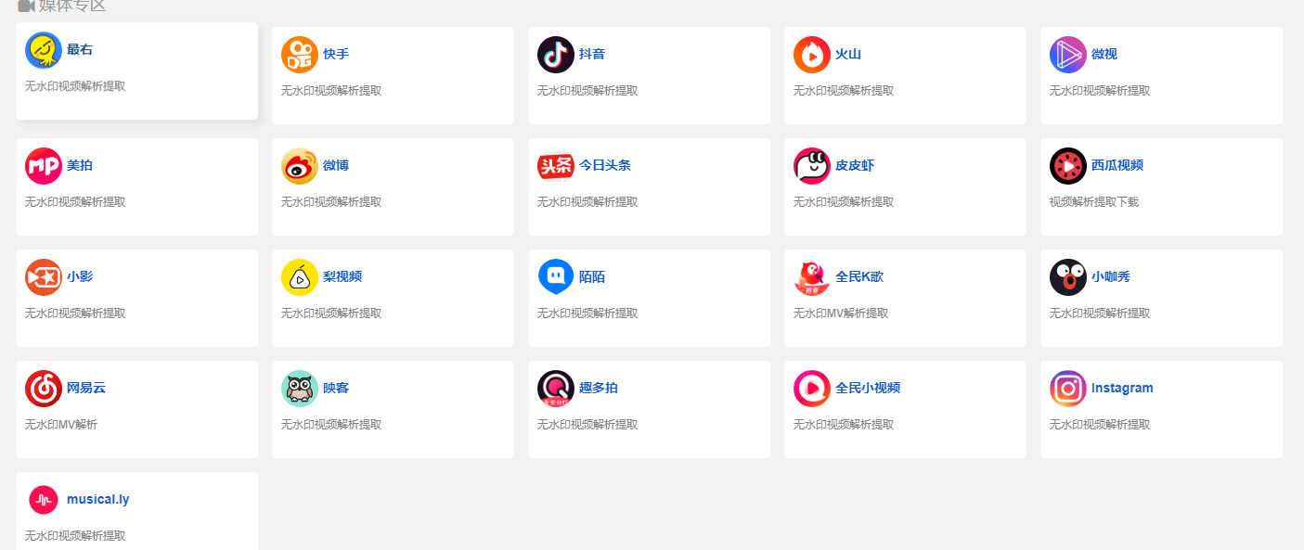The height and width of the screenshot is (550, 1304).
Task: Click the musical.ly pink waveform icon
Action: (x=44, y=500)
